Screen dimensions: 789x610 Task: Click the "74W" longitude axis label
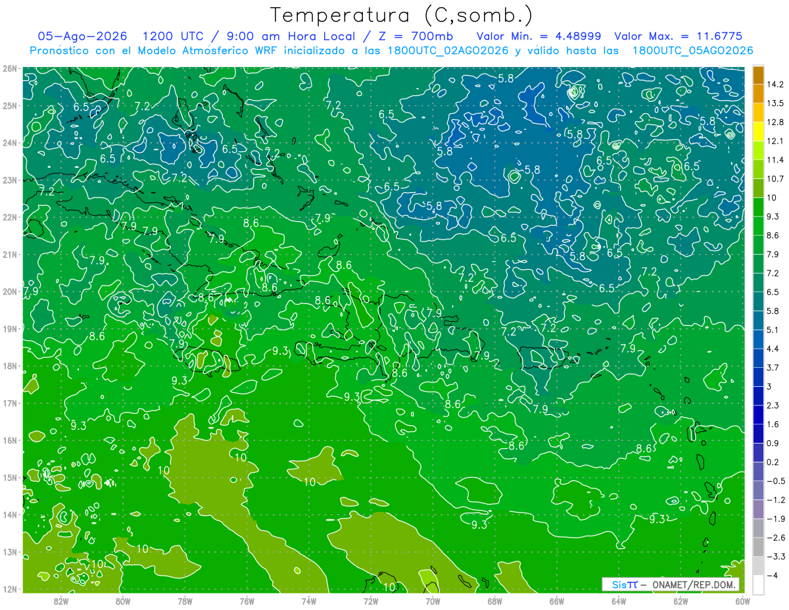pos(308,601)
